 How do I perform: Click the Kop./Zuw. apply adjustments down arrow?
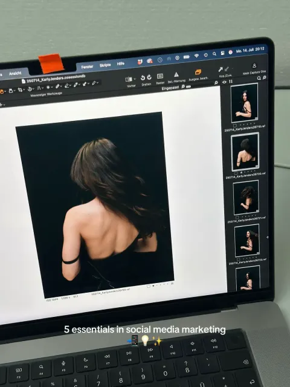coord(227,69)
